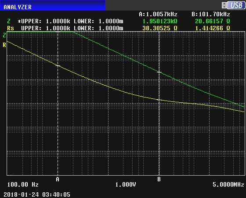Image resolution: width=246 pixels, height=198 pixels.
Task: Click cursor B marker on yellow Rs curve
Action: (x=159, y=100)
